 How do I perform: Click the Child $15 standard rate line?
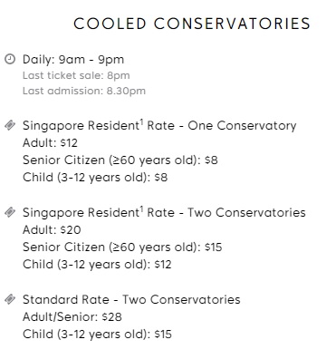click(x=97, y=335)
